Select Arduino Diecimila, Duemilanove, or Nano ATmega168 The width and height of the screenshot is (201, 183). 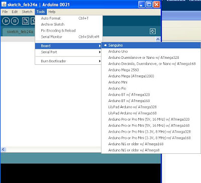click(x=151, y=64)
